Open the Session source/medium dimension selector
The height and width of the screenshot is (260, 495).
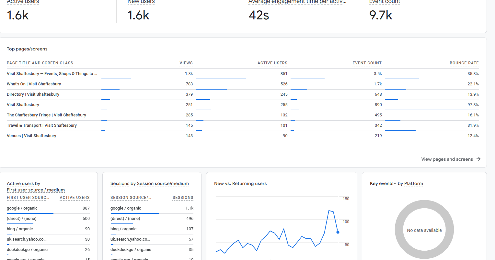(163, 183)
